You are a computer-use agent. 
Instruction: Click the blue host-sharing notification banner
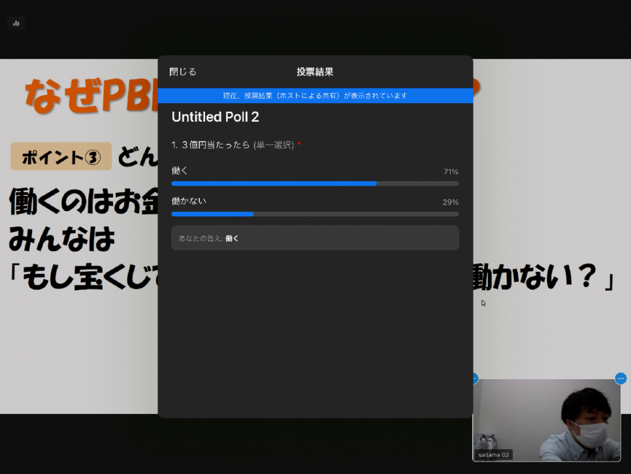[315, 95]
